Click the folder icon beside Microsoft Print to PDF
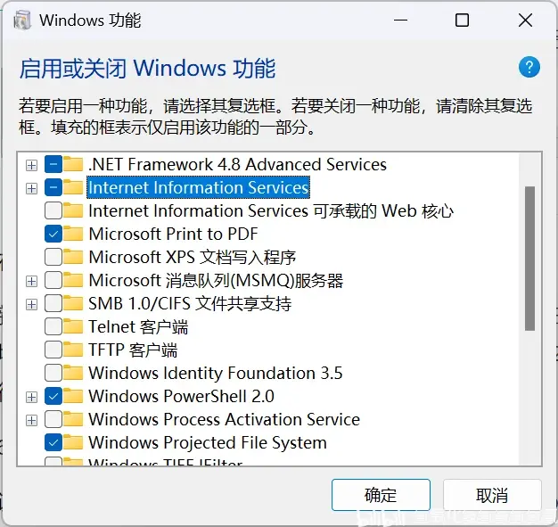The image size is (558, 527). coord(73,234)
